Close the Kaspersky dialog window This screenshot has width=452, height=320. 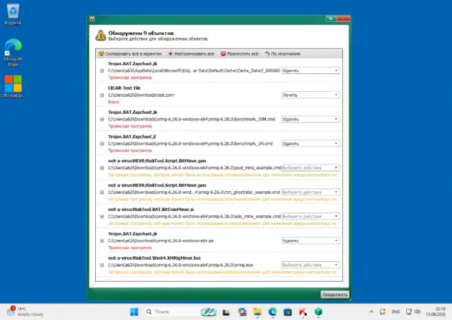pos(343,19)
